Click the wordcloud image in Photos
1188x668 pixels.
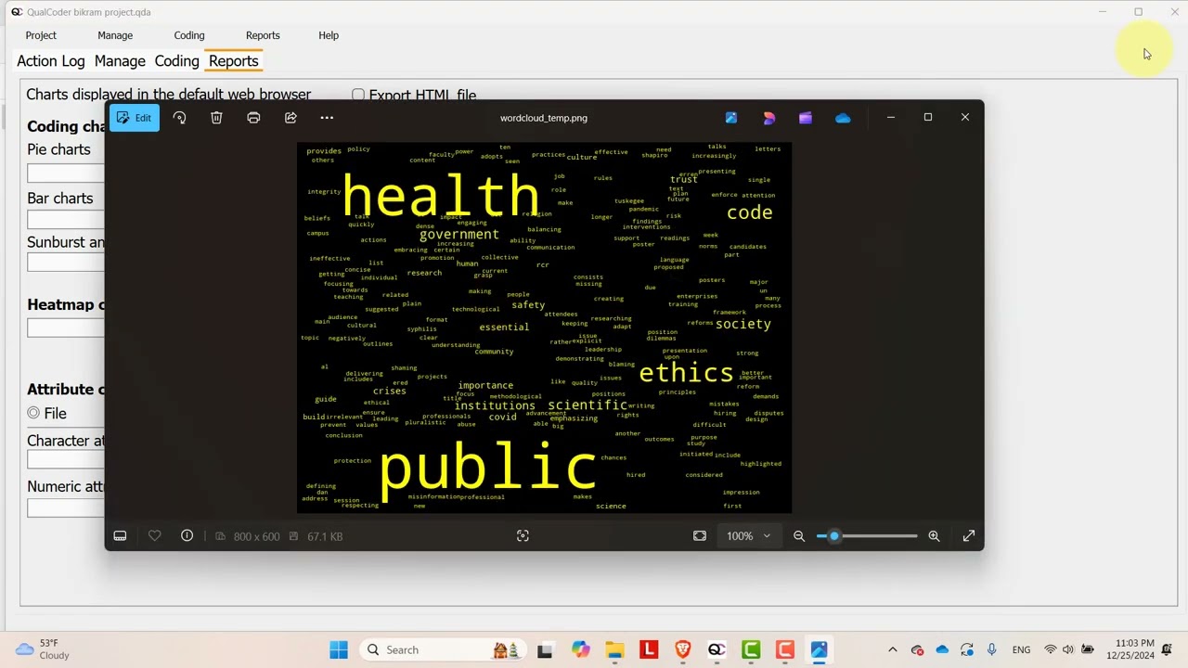544,328
